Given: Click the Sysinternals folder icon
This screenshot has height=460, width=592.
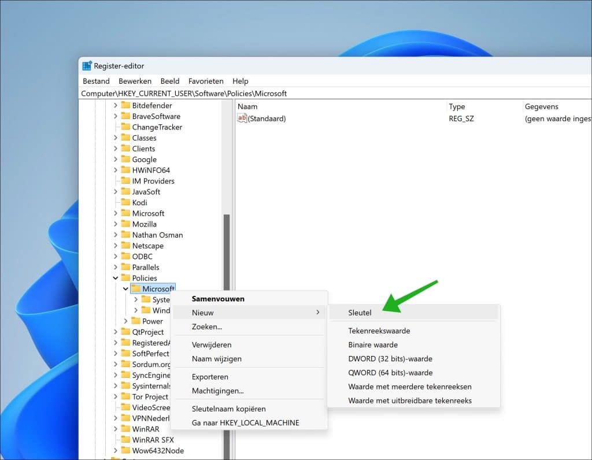Looking at the screenshot, I should coord(125,385).
